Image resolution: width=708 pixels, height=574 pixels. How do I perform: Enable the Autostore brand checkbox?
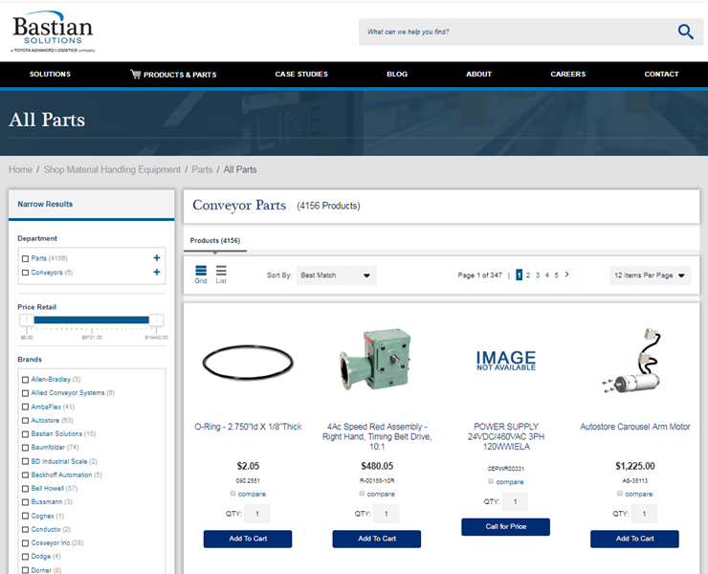25,420
